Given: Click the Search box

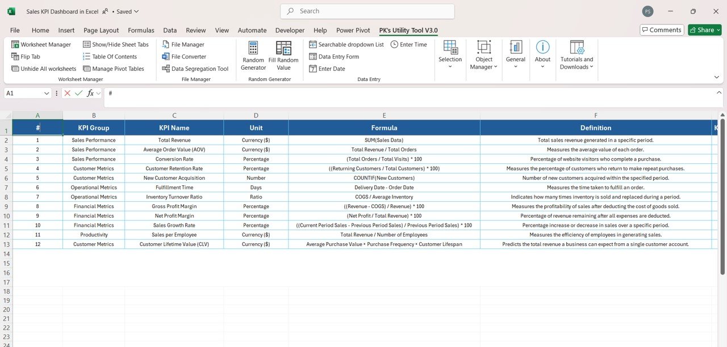Looking at the screenshot, I should [367, 11].
